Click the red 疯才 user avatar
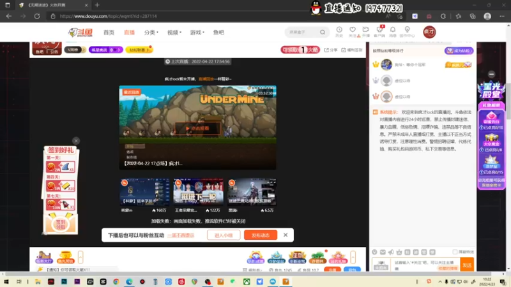Screen dimensions: 511x287 (429, 32)
